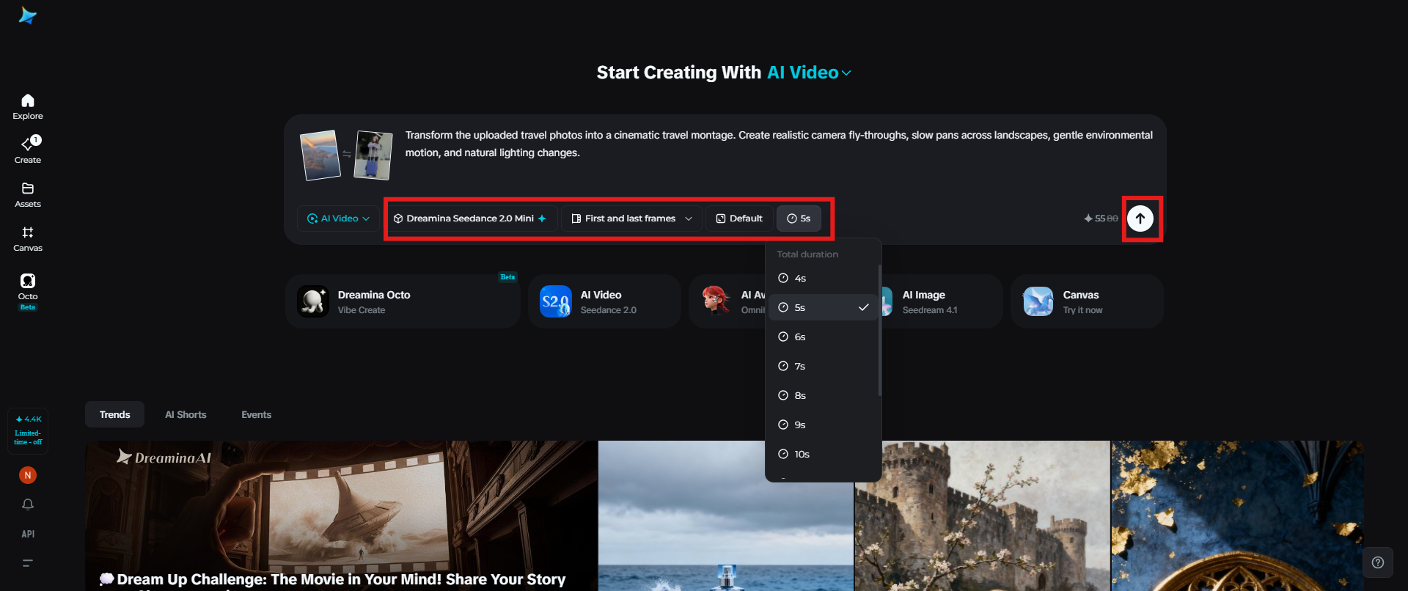Switch to the Events tab
This screenshot has height=591, width=1408.
(257, 415)
